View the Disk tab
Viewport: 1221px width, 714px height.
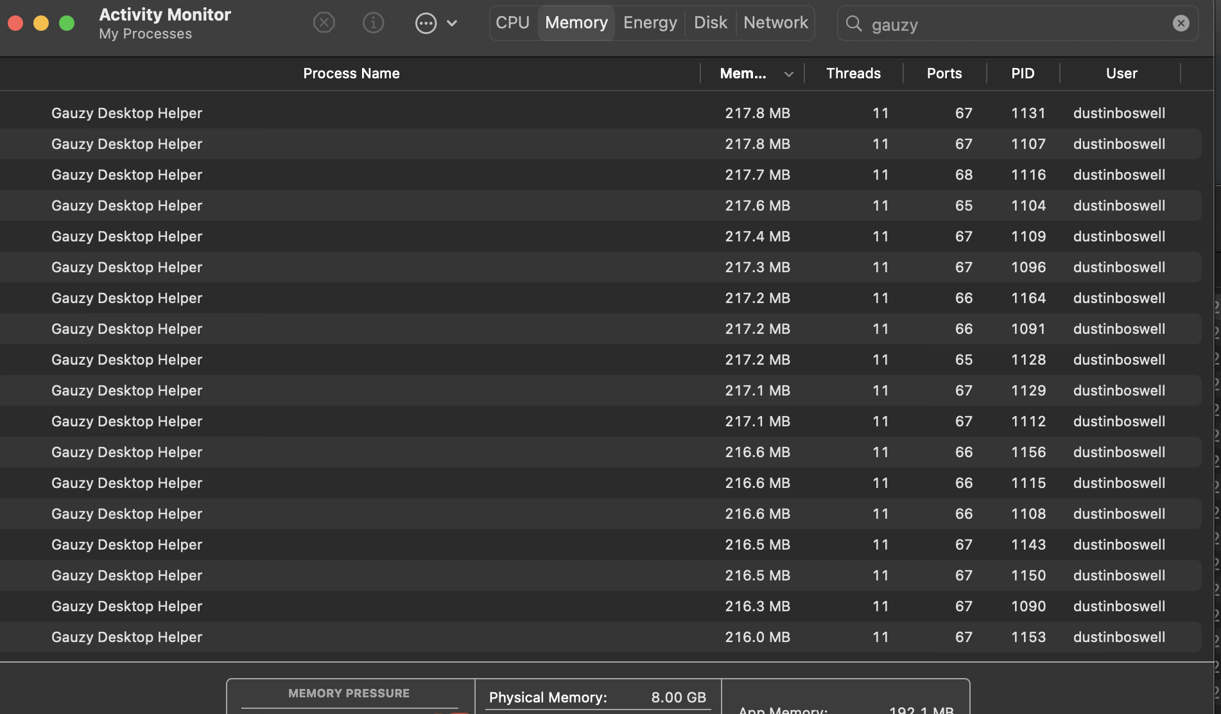[710, 22]
